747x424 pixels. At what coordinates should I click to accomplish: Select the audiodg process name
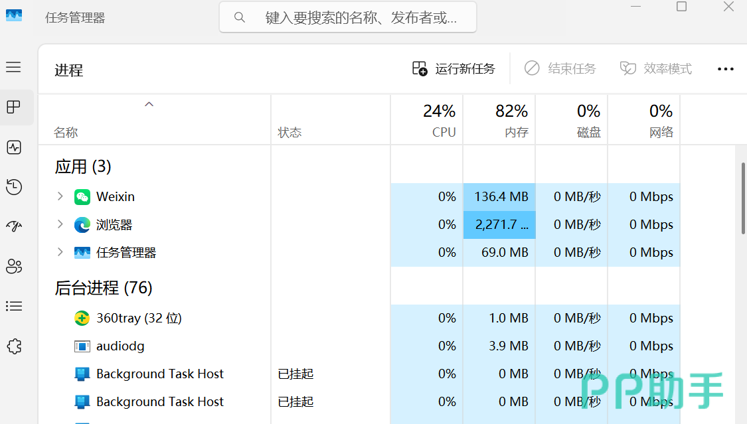[x=120, y=346]
